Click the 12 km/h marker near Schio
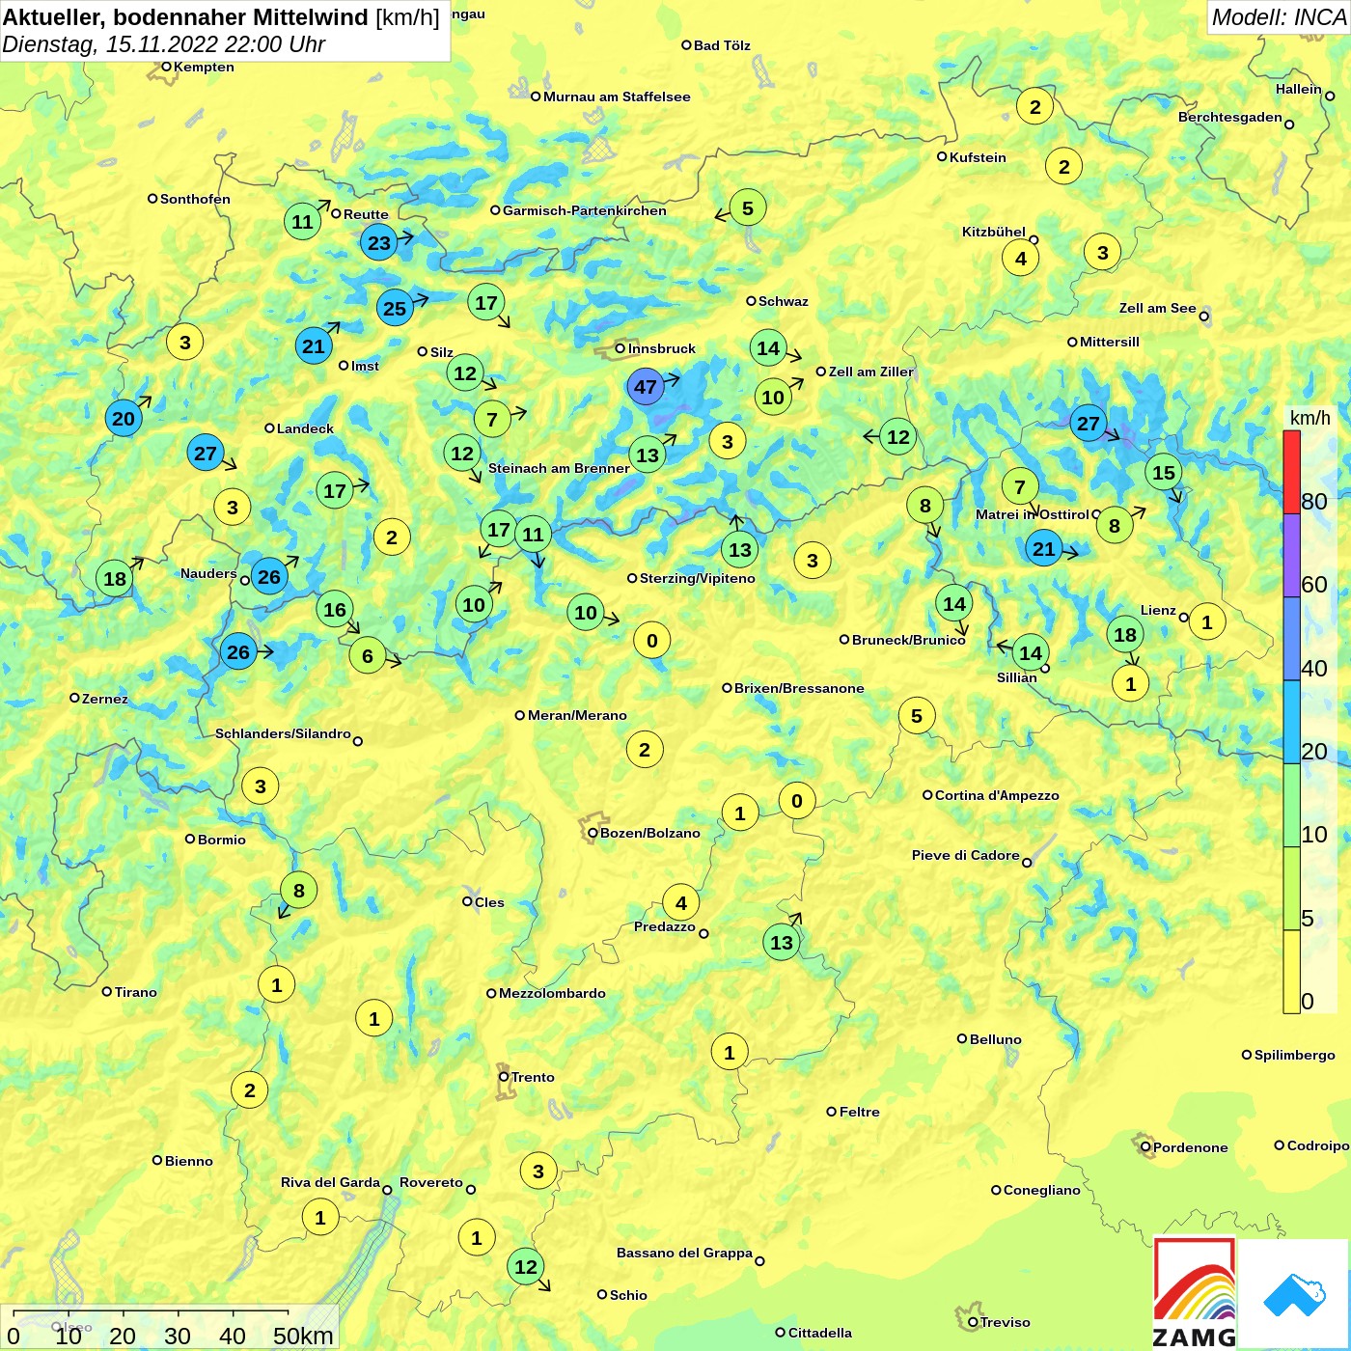This screenshot has height=1351, width=1351. click(526, 1266)
